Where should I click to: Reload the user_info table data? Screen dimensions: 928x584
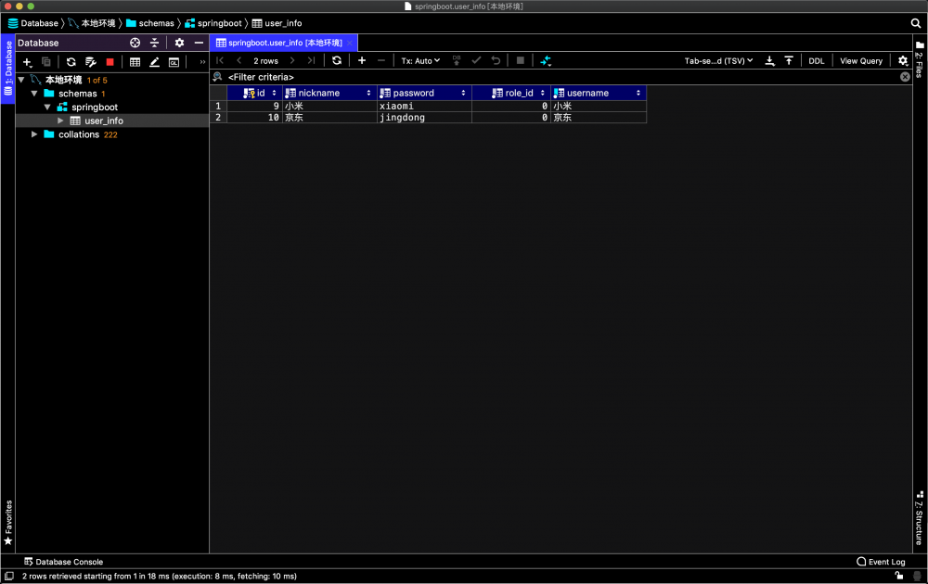click(337, 60)
